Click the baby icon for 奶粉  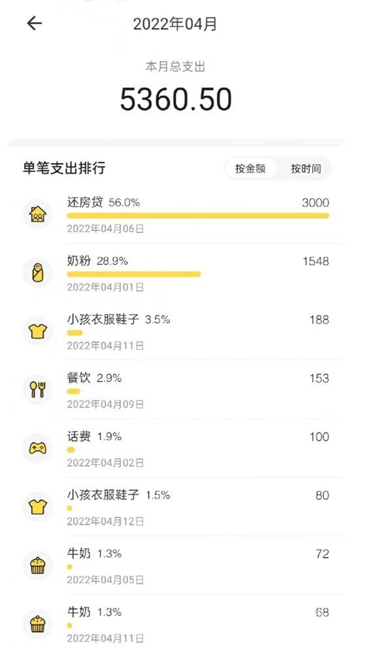click(x=37, y=272)
